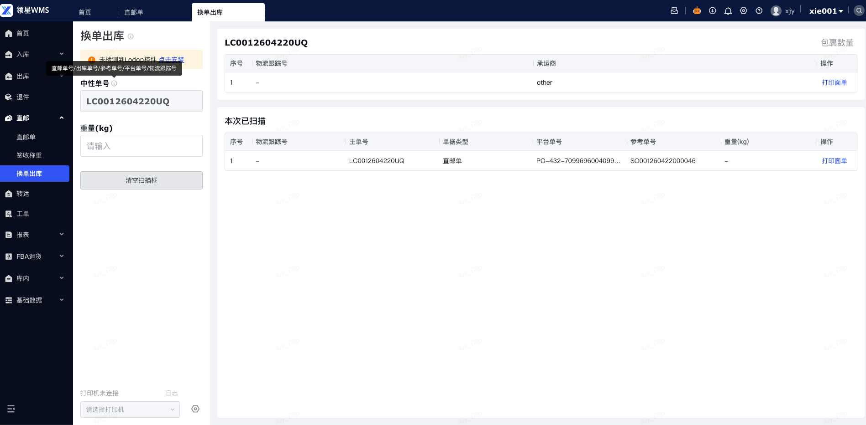
Task: Click the search magnifier icon
Action: [859, 10]
